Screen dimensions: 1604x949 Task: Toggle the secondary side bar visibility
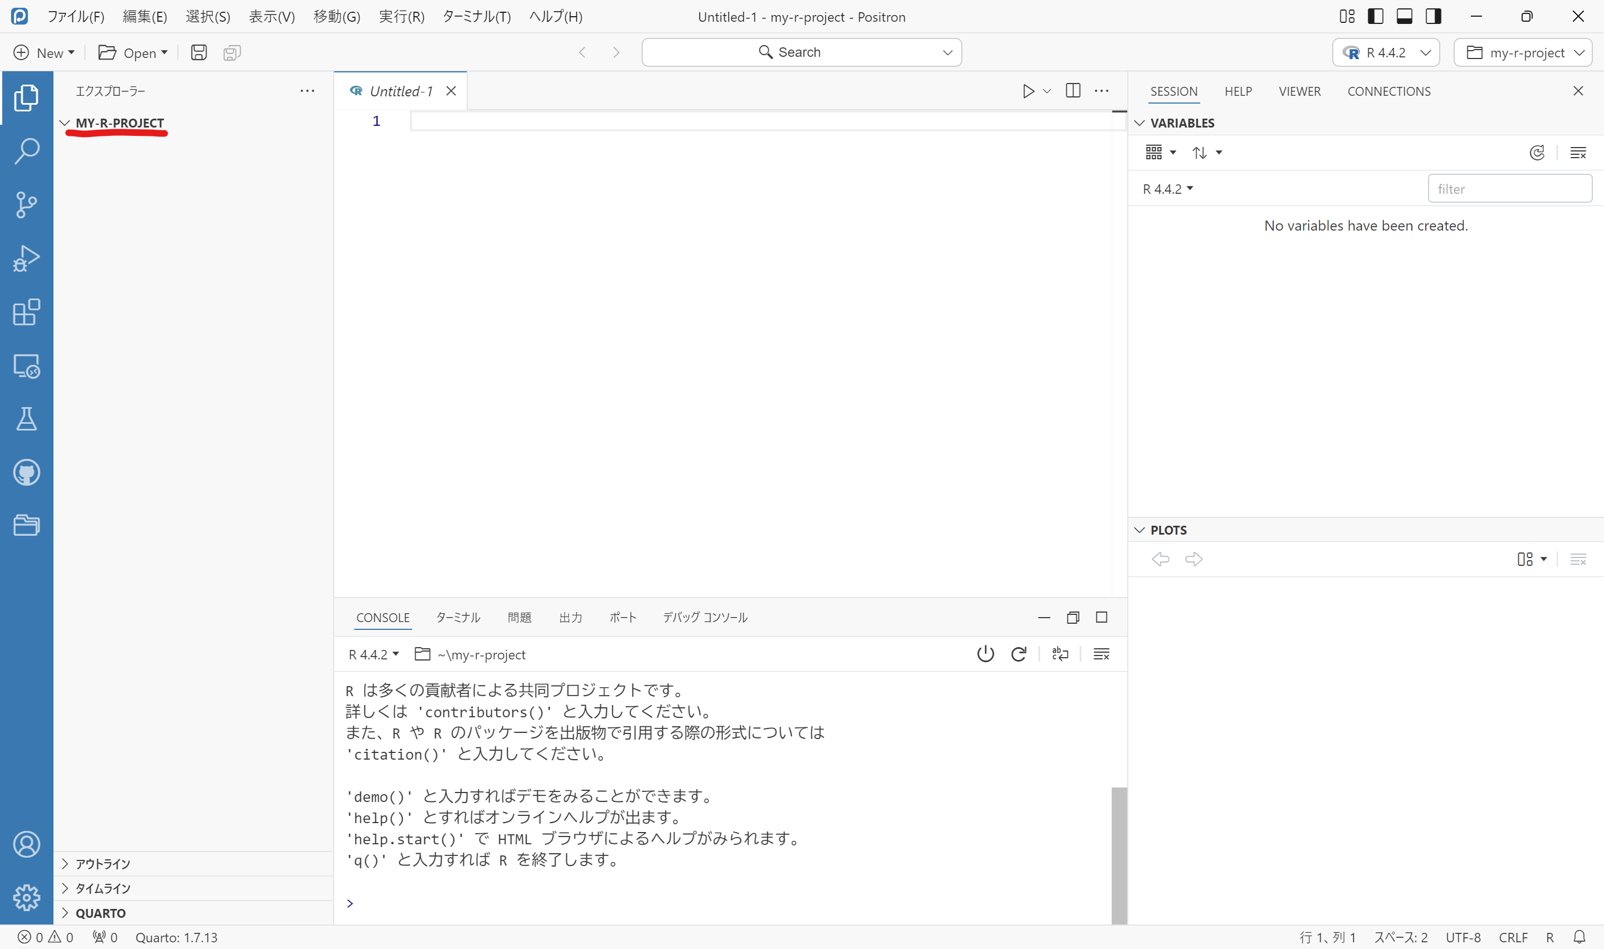coord(1434,17)
